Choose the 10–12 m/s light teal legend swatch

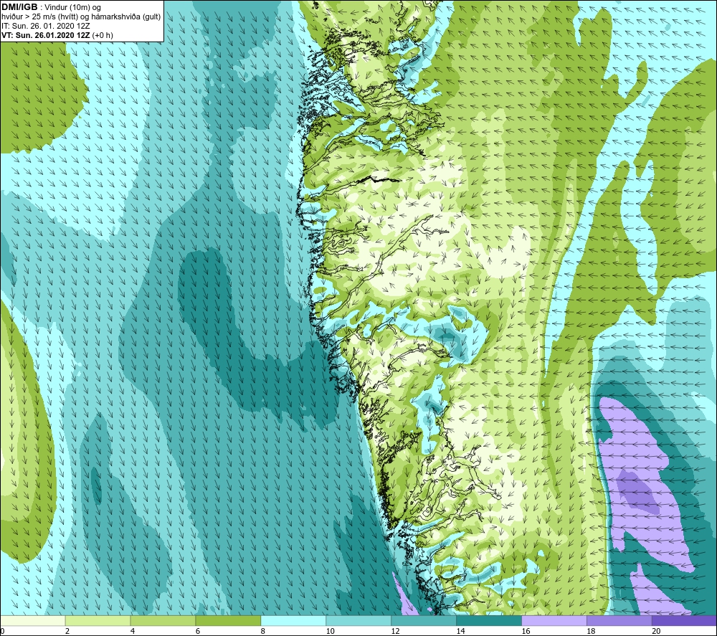(358, 621)
